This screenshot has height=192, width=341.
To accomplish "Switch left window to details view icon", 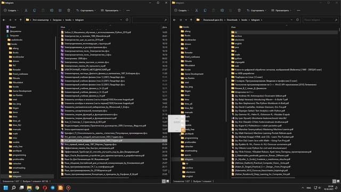I will (164, 181).
